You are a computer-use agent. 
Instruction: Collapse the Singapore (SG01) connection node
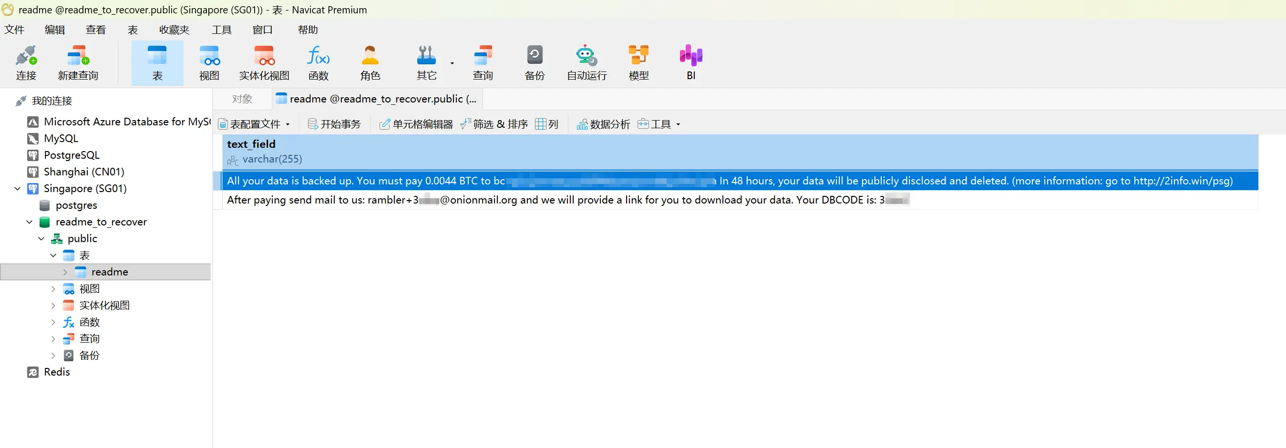tap(18, 189)
